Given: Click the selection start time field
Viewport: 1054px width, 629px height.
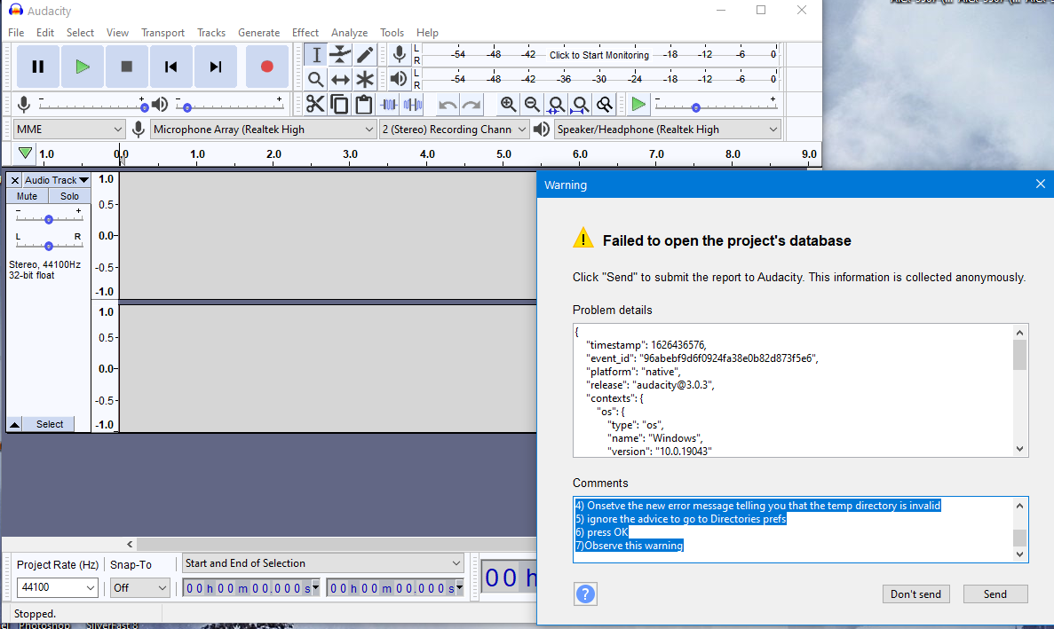Looking at the screenshot, I should tap(250, 588).
